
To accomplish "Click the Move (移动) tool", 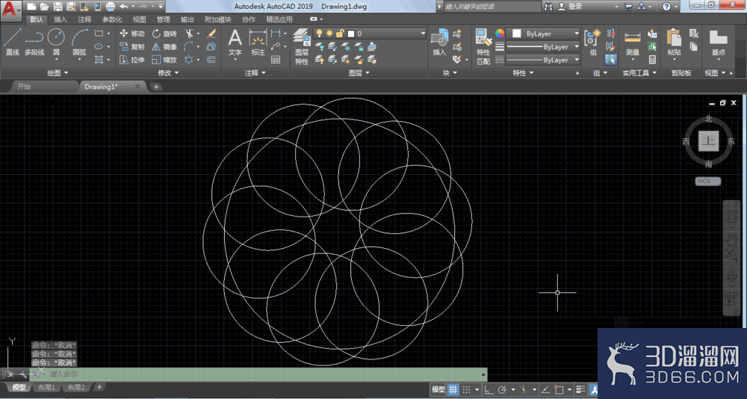I will pos(131,34).
